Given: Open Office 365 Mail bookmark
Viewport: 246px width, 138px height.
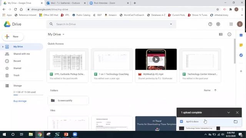Looking at the screenshot, I should click(49, 15).
